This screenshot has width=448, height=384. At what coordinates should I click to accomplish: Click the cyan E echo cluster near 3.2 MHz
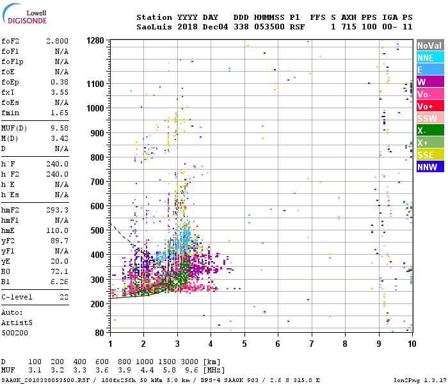pyautogui.click(x=183, y=239)
